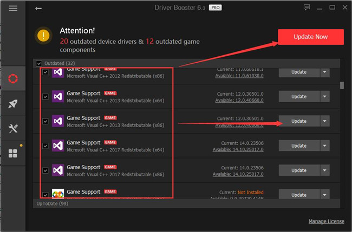Update Visual C++ 2013 Redistributable (x64)
The width and height of the screenshot is (352, 232).
click(299, 96)
